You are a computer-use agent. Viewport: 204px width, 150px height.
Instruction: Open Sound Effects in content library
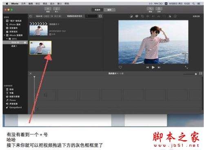[12, 104]
